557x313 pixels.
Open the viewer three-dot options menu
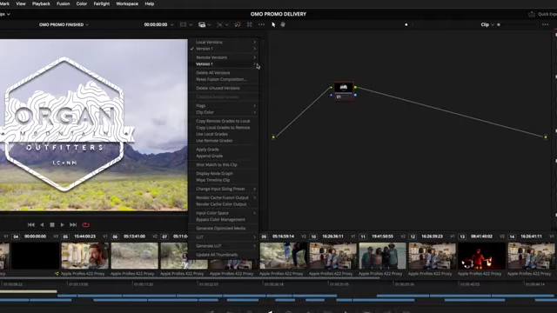pyautogui.click(x=261, y=25)
